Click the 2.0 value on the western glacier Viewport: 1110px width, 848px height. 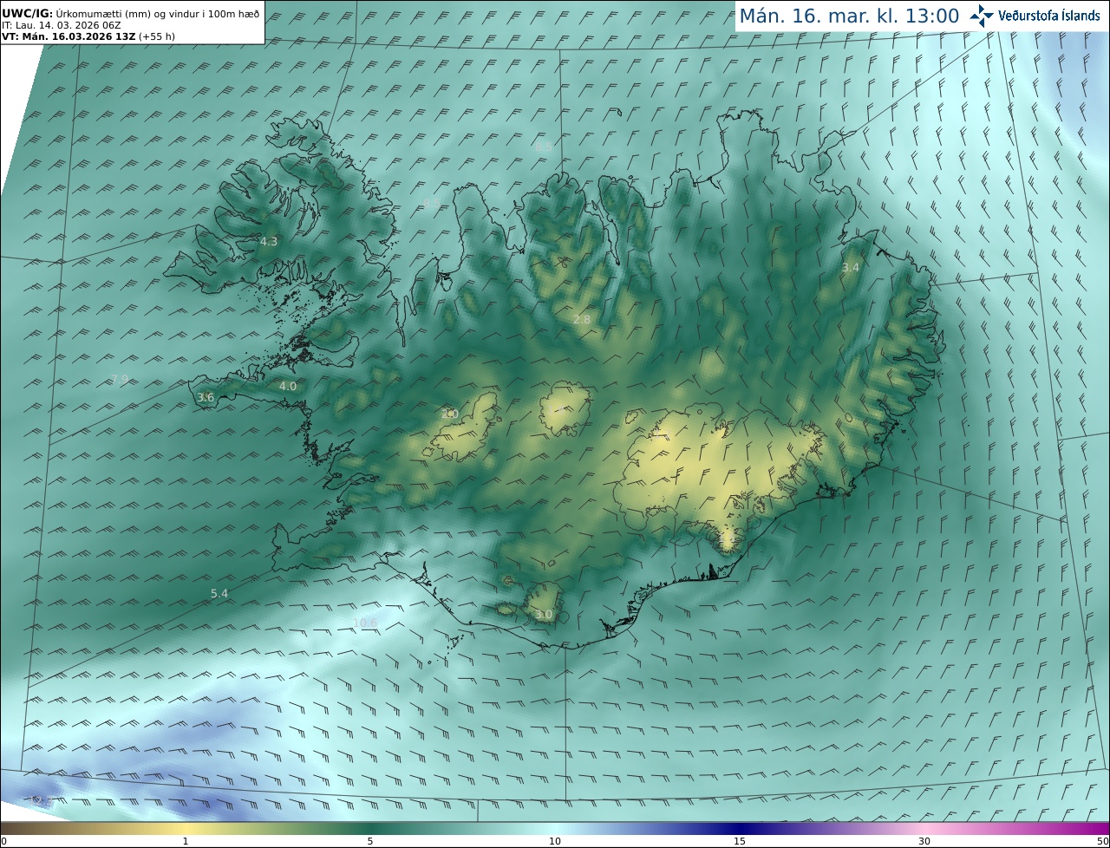[x=449, y=414]
